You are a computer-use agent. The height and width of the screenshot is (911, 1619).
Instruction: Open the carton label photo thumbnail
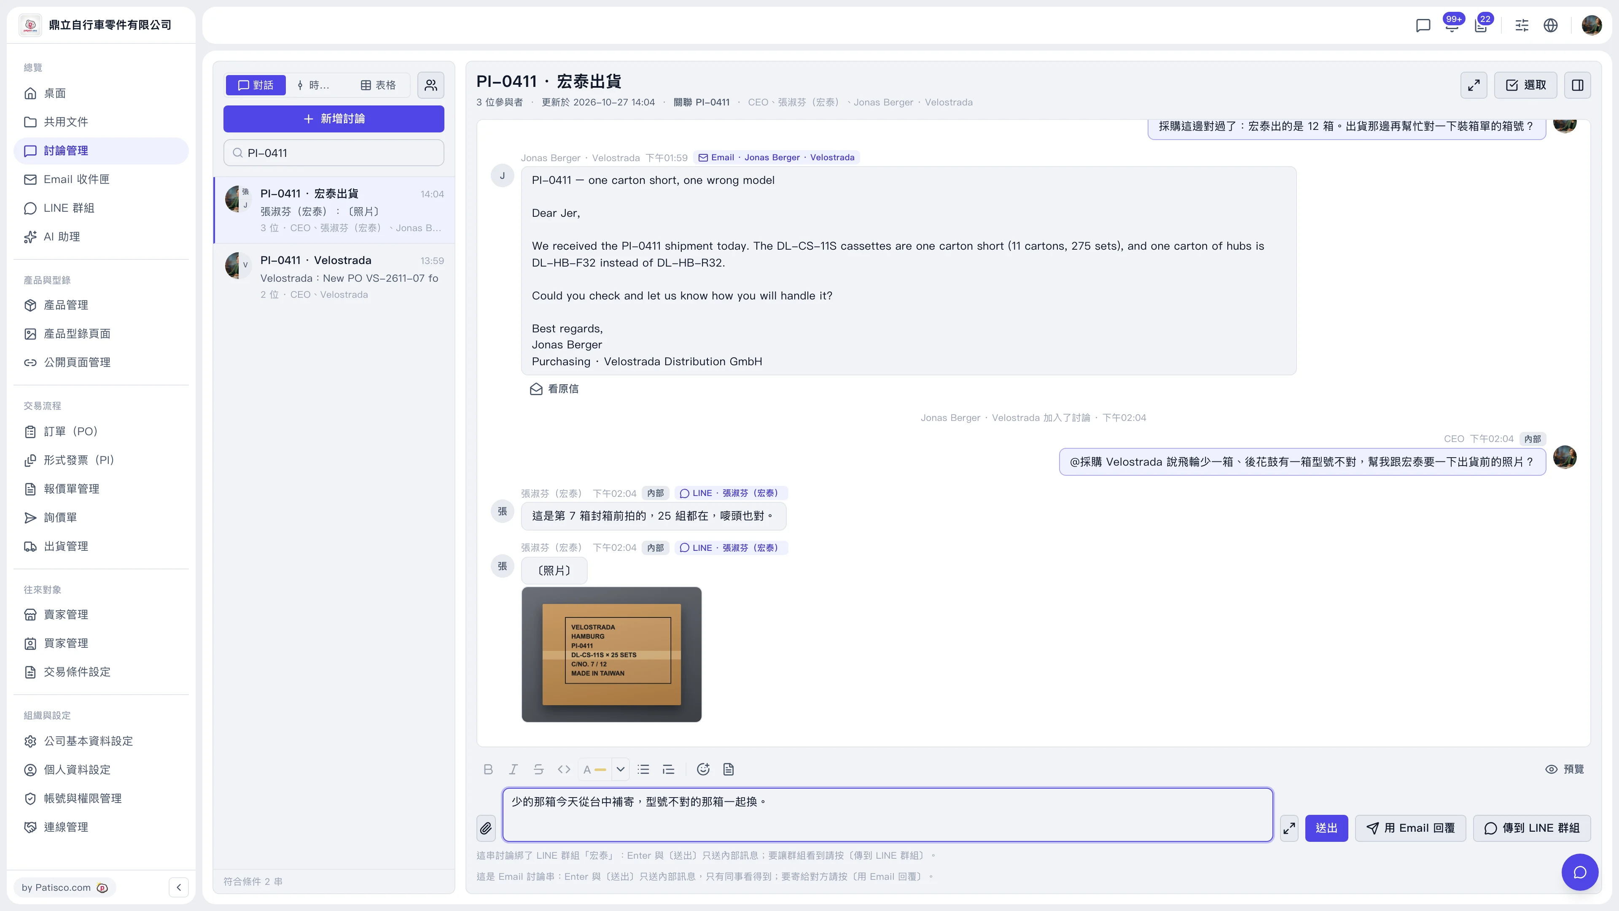(x=611, y=654)
